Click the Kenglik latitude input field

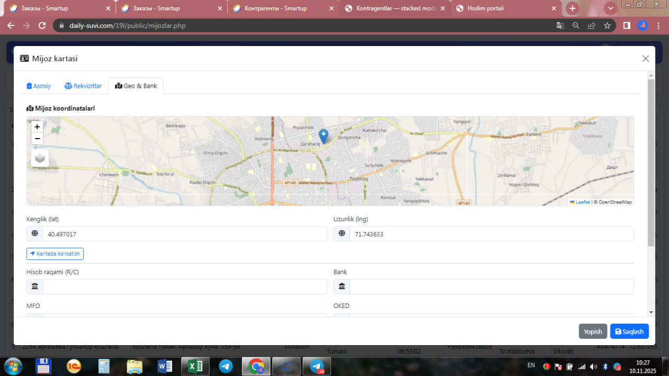(184, 234)
